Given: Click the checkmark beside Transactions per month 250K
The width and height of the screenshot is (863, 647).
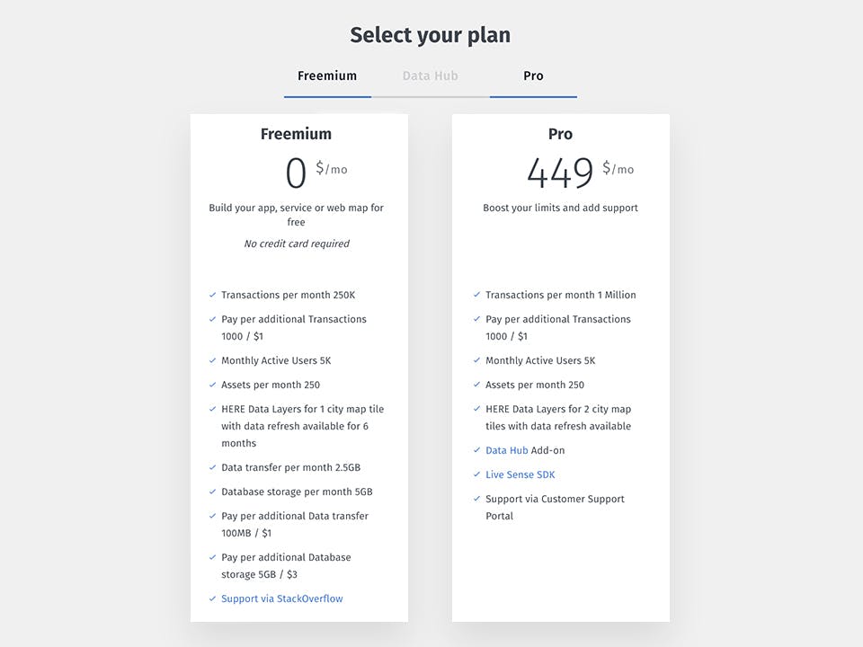Looking at the screenshot, I should click(212, 295).
